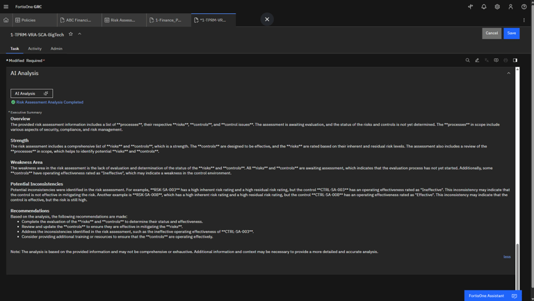Open the Policies tab
The image size is (534, 301).
[x=28, y=20]
